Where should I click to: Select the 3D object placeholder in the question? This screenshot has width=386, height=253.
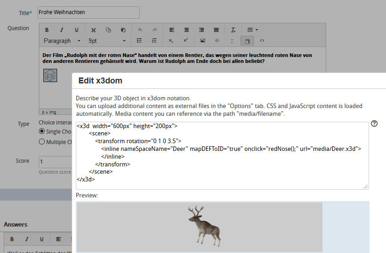(50, 75)
